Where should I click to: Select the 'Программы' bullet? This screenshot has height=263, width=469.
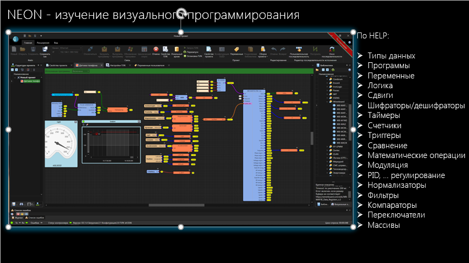389,65
